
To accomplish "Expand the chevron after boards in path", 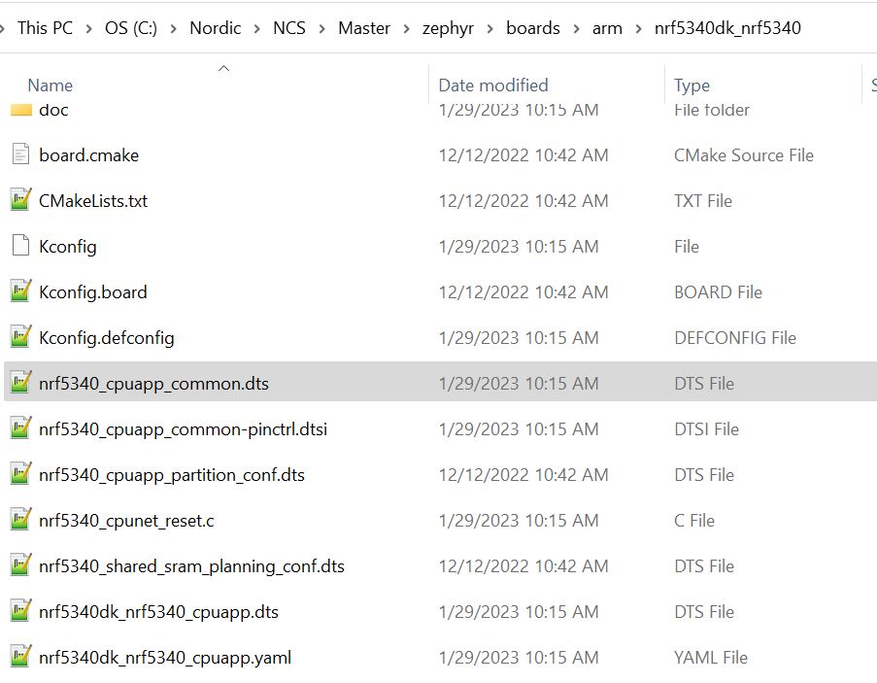I will pos(576,28).
